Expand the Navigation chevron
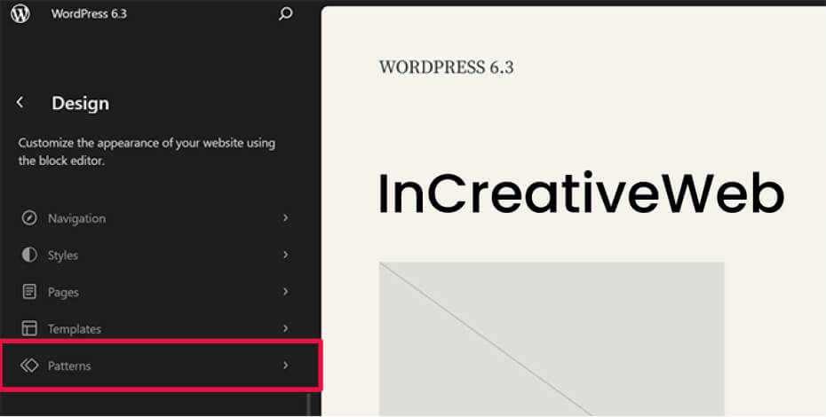826x417 pixels. click(285, 217)
